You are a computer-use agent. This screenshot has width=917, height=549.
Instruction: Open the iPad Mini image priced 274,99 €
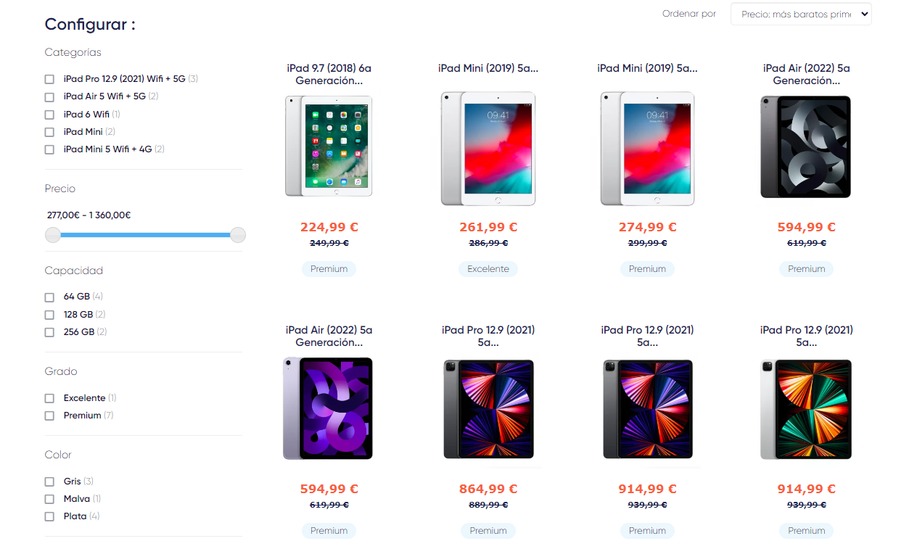point(647,148)
